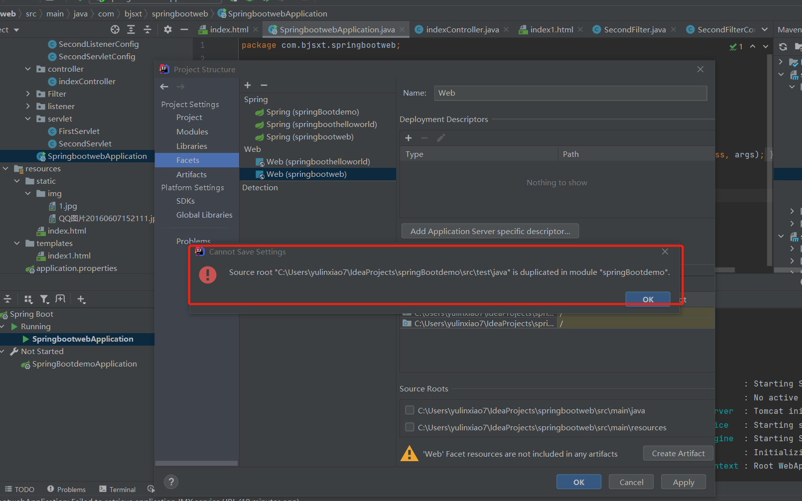Check src\main\resources source root checkbox
The image size is (802, 501).
tap(409, 427)
